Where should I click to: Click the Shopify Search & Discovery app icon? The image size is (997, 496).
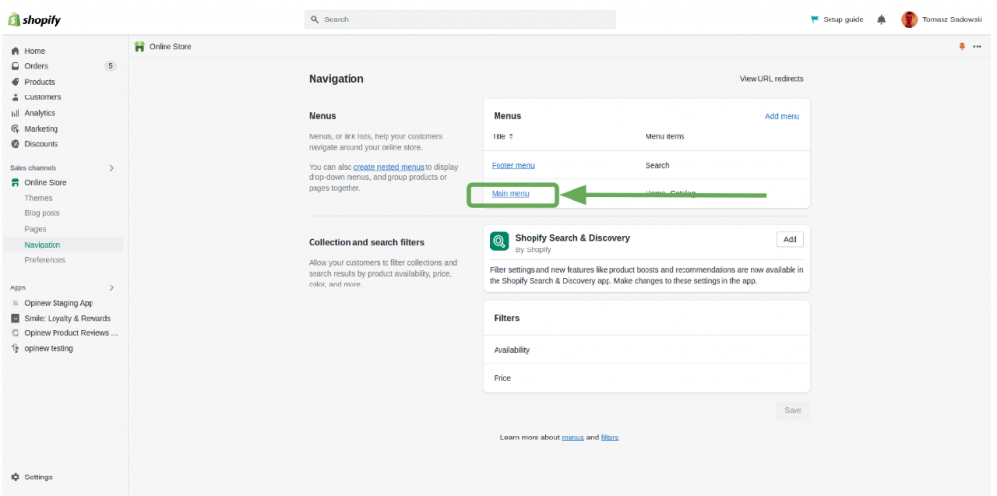click(499, 242)
